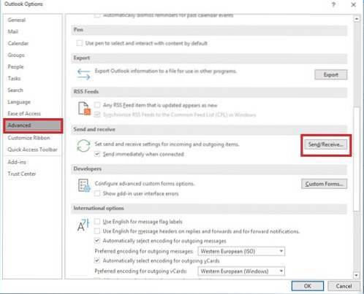Open the Calendar options category
364x294 pixels.
(18, 43)
